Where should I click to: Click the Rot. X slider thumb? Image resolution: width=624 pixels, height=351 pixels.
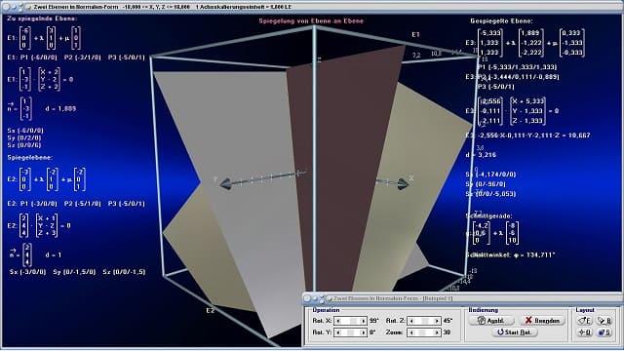click(353, 321)
